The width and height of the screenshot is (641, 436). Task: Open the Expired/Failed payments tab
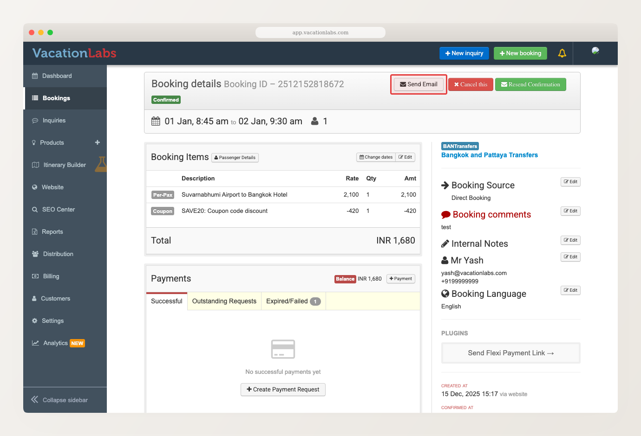coord(294,301)
